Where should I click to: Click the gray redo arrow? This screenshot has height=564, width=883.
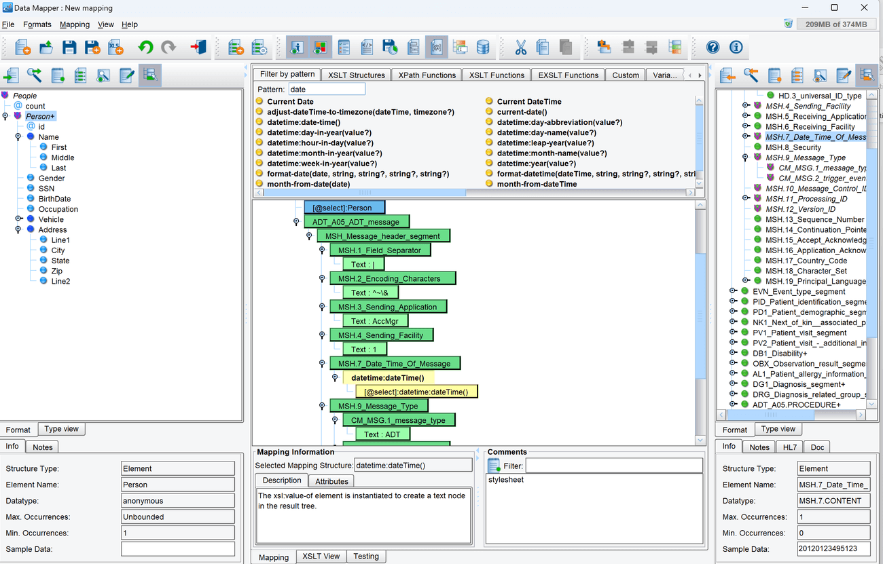coord(168,48)
